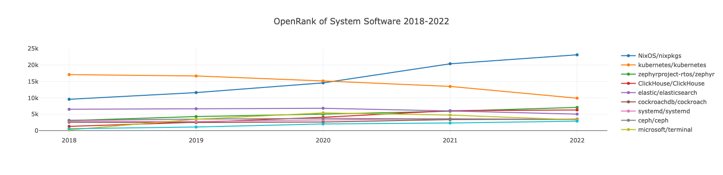723x175 pixels.
Task: Click kubernetes orange marker at 2018
Action: (x=69, y=74)
